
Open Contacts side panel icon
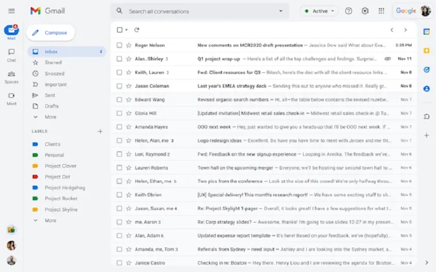(427, 89)
